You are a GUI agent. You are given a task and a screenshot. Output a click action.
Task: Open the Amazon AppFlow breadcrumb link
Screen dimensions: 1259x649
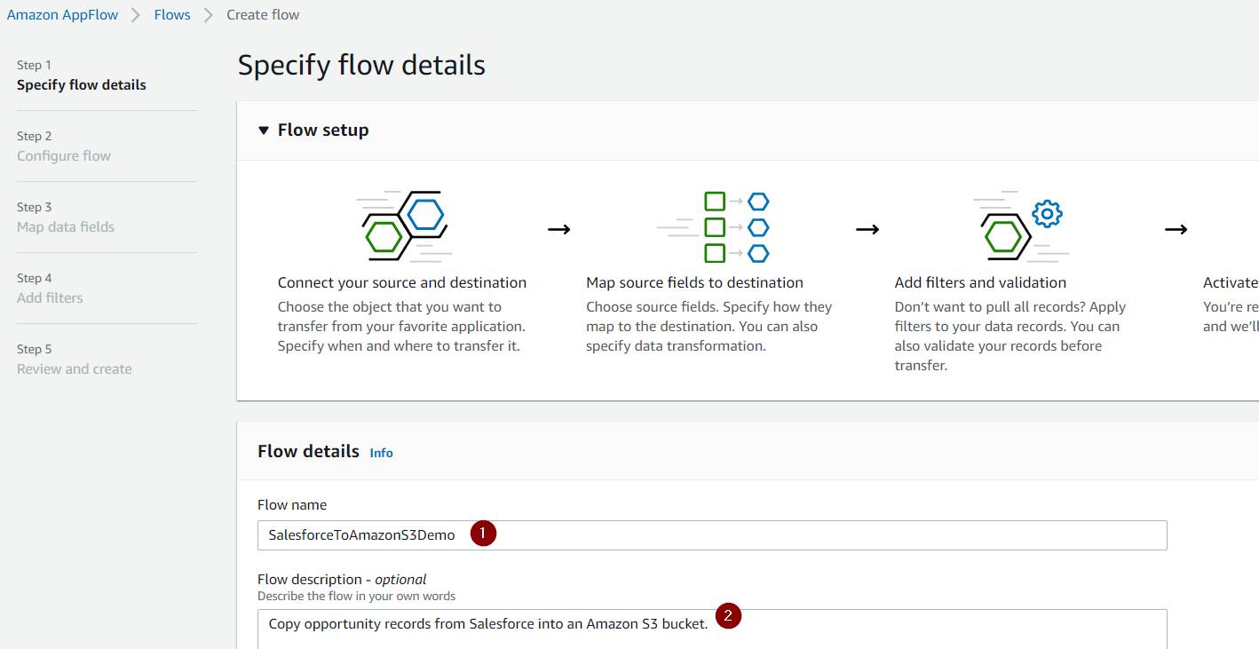62,14
